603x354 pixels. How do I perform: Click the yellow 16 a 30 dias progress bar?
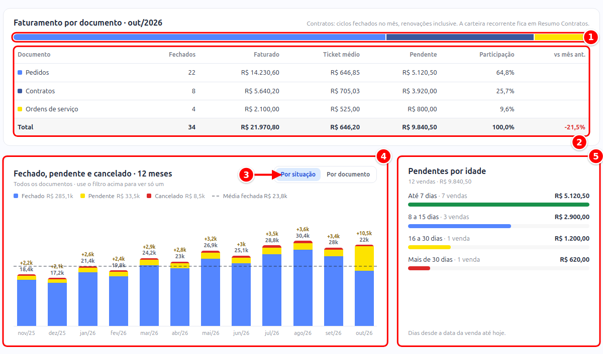(x=429, y=247)
